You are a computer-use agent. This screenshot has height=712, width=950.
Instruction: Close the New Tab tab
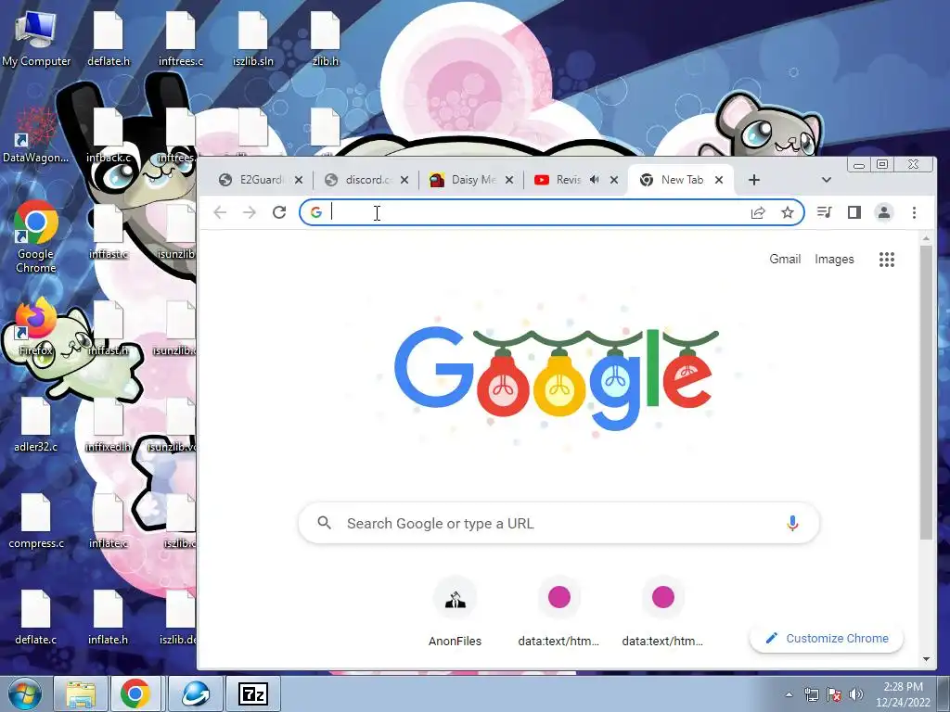(719, 180)
